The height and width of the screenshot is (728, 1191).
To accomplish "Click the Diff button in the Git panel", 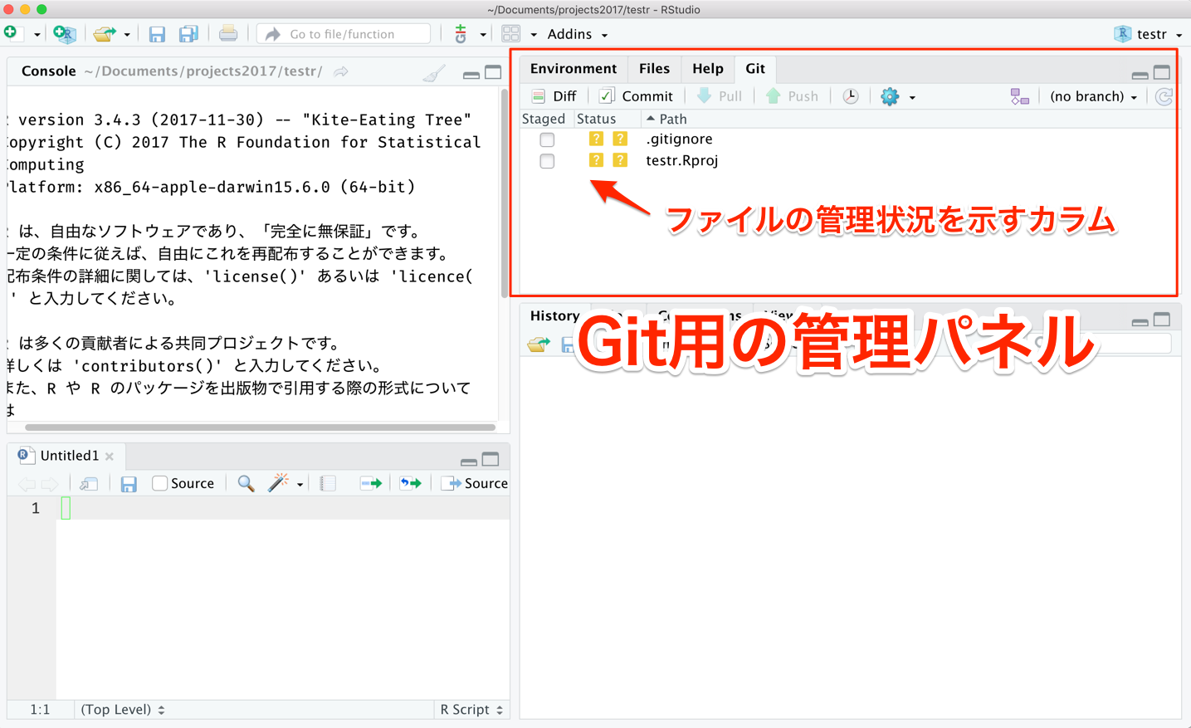I will click(554, 95).
